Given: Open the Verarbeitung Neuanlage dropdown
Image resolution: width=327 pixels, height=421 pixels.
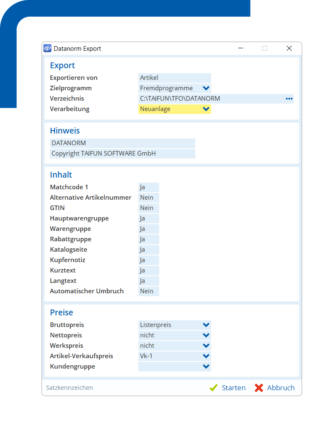Looking at the screenshot, I should pos(206,109).
